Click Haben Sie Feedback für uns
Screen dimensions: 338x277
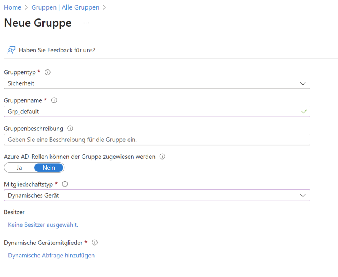(x=57, y=50)
